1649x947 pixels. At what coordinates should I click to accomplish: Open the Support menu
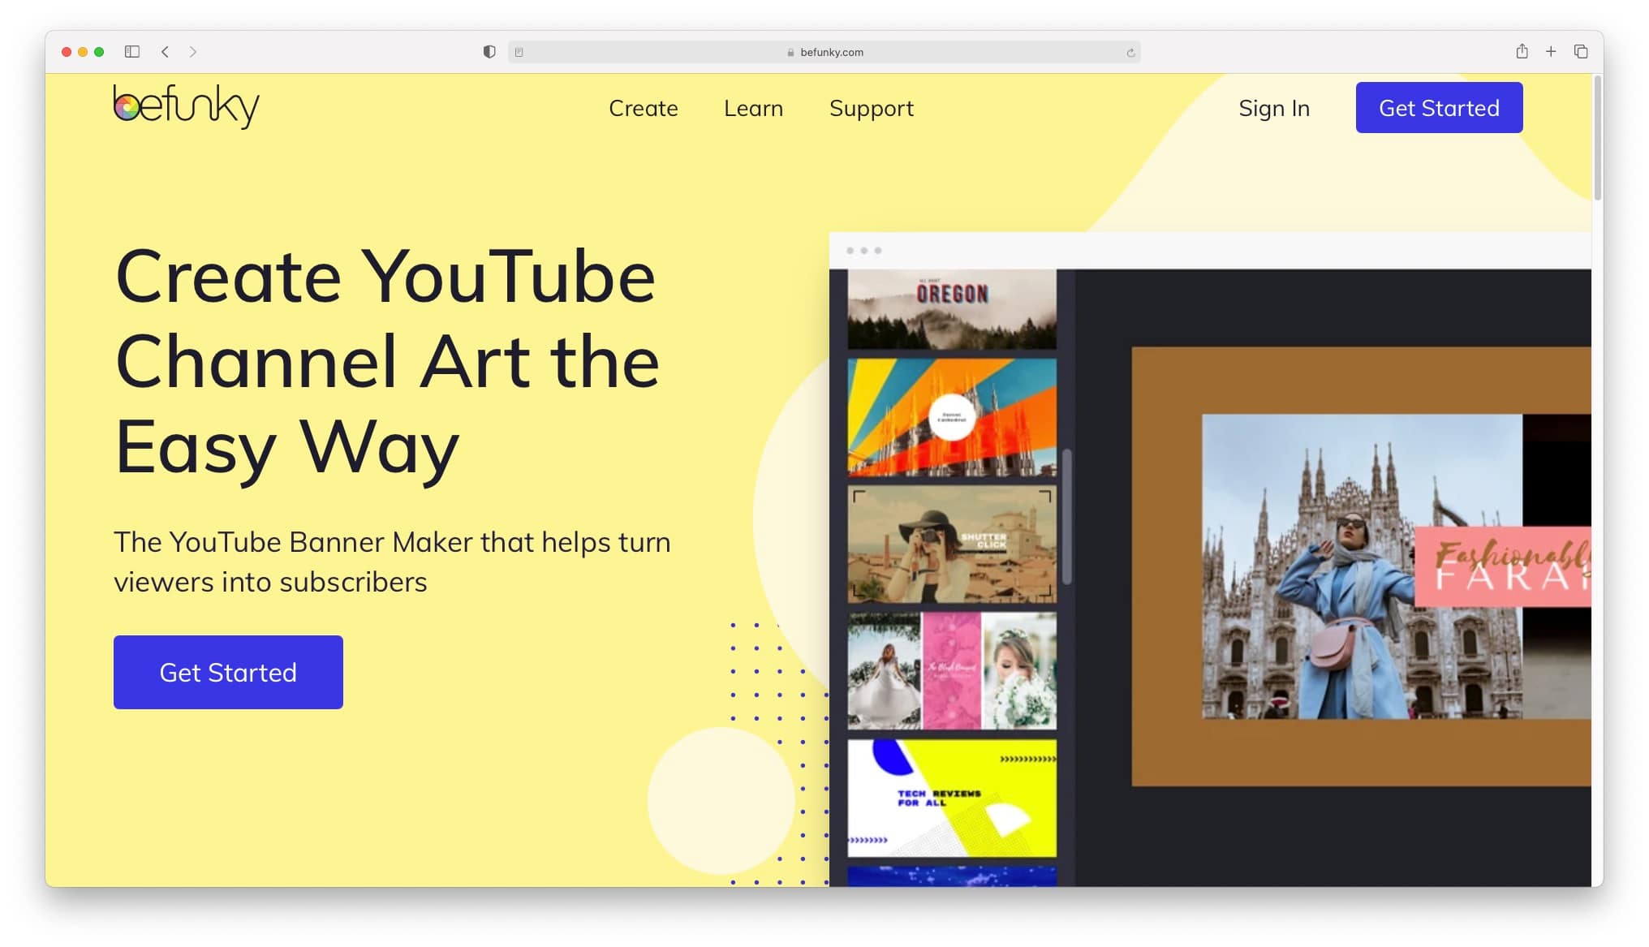pyautogui.click(x=871, y=108)
